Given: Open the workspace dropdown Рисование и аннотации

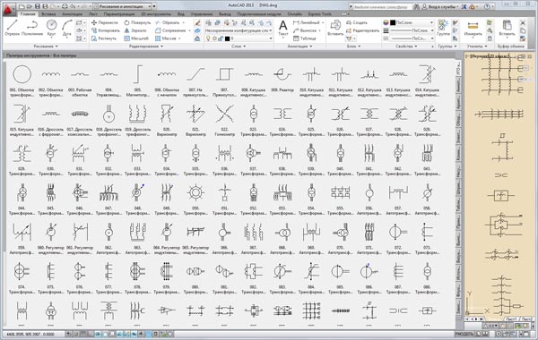Looking at the screenshot, I should pos(123,6).
